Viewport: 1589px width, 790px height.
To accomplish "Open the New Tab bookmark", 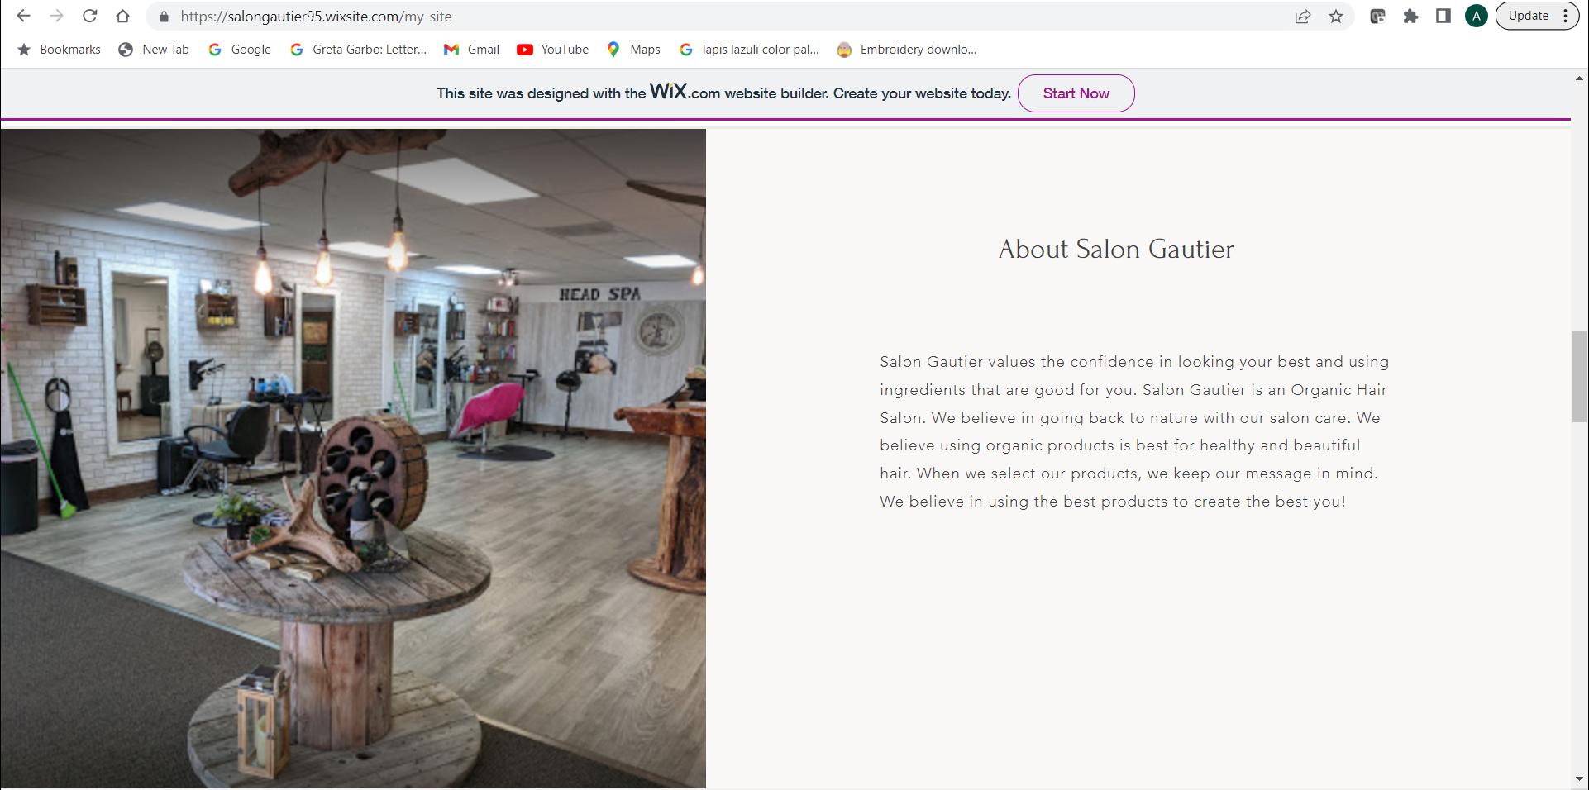I will pos(154,50).
